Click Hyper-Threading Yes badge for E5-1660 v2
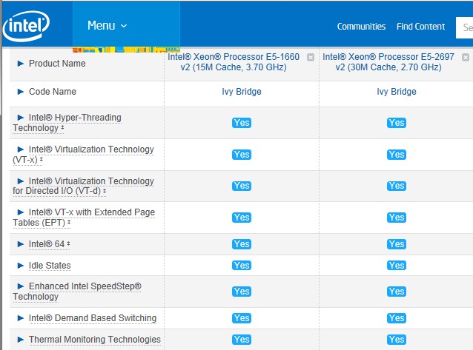This screenshot has width=473, height=350. [242, 123]
